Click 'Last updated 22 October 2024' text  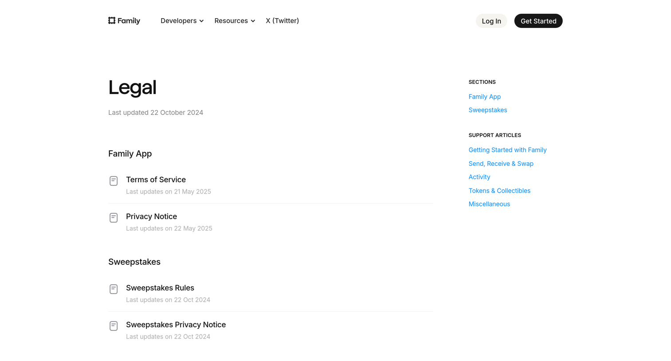click(156, 113)
